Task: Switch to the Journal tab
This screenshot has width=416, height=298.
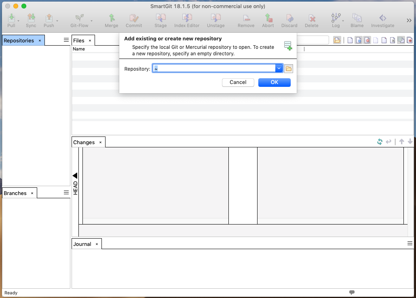Action: (x=82, y=244)
